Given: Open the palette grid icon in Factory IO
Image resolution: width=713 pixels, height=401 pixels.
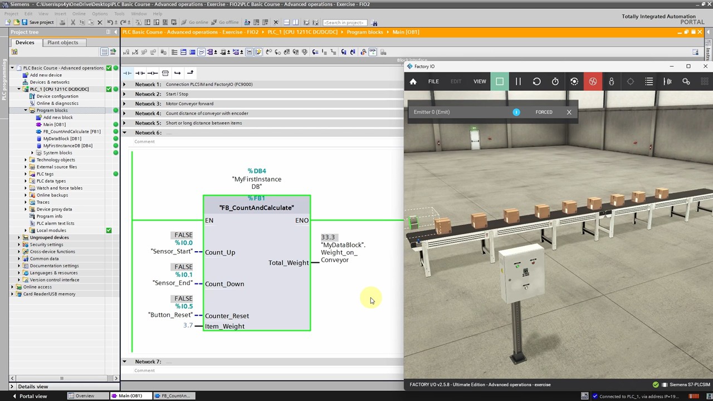Looking at the screenshot, I should 705,82.
